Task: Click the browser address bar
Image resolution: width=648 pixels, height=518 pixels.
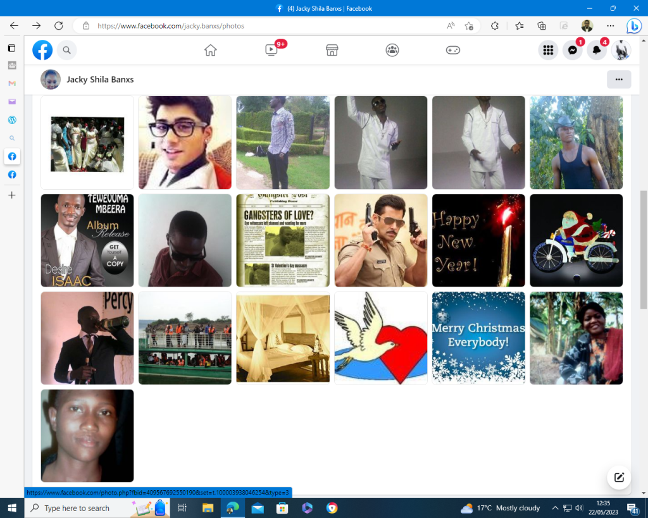Action: (266, 26)
